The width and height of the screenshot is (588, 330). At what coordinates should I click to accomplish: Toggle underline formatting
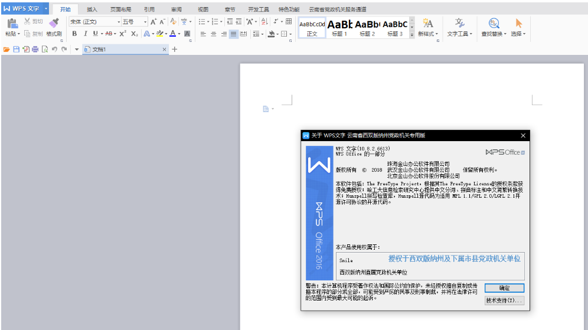pos(95,34)
